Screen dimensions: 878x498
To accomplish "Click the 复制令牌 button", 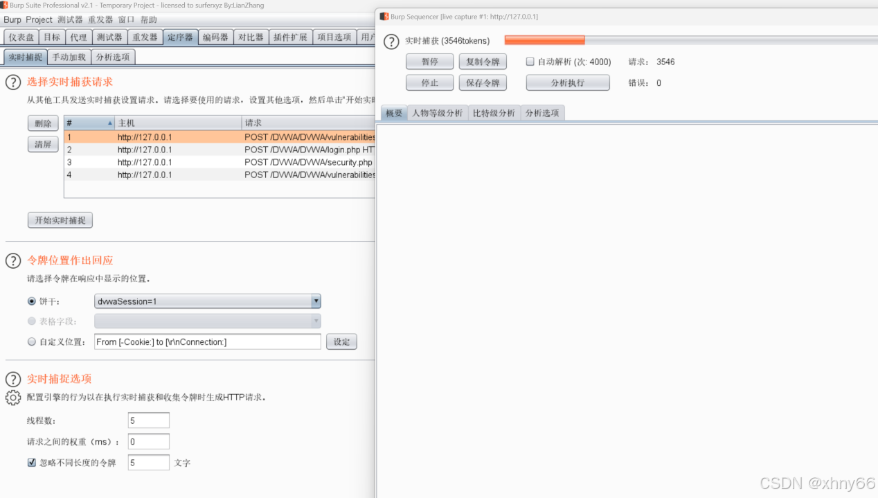I will (x=483, y=62).
